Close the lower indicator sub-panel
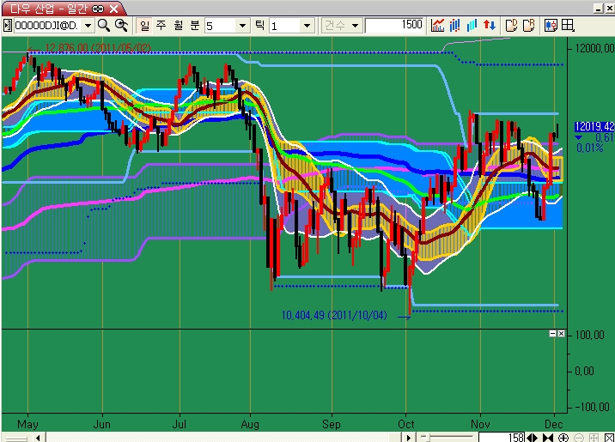615x442 pixels. pos(561,333)
